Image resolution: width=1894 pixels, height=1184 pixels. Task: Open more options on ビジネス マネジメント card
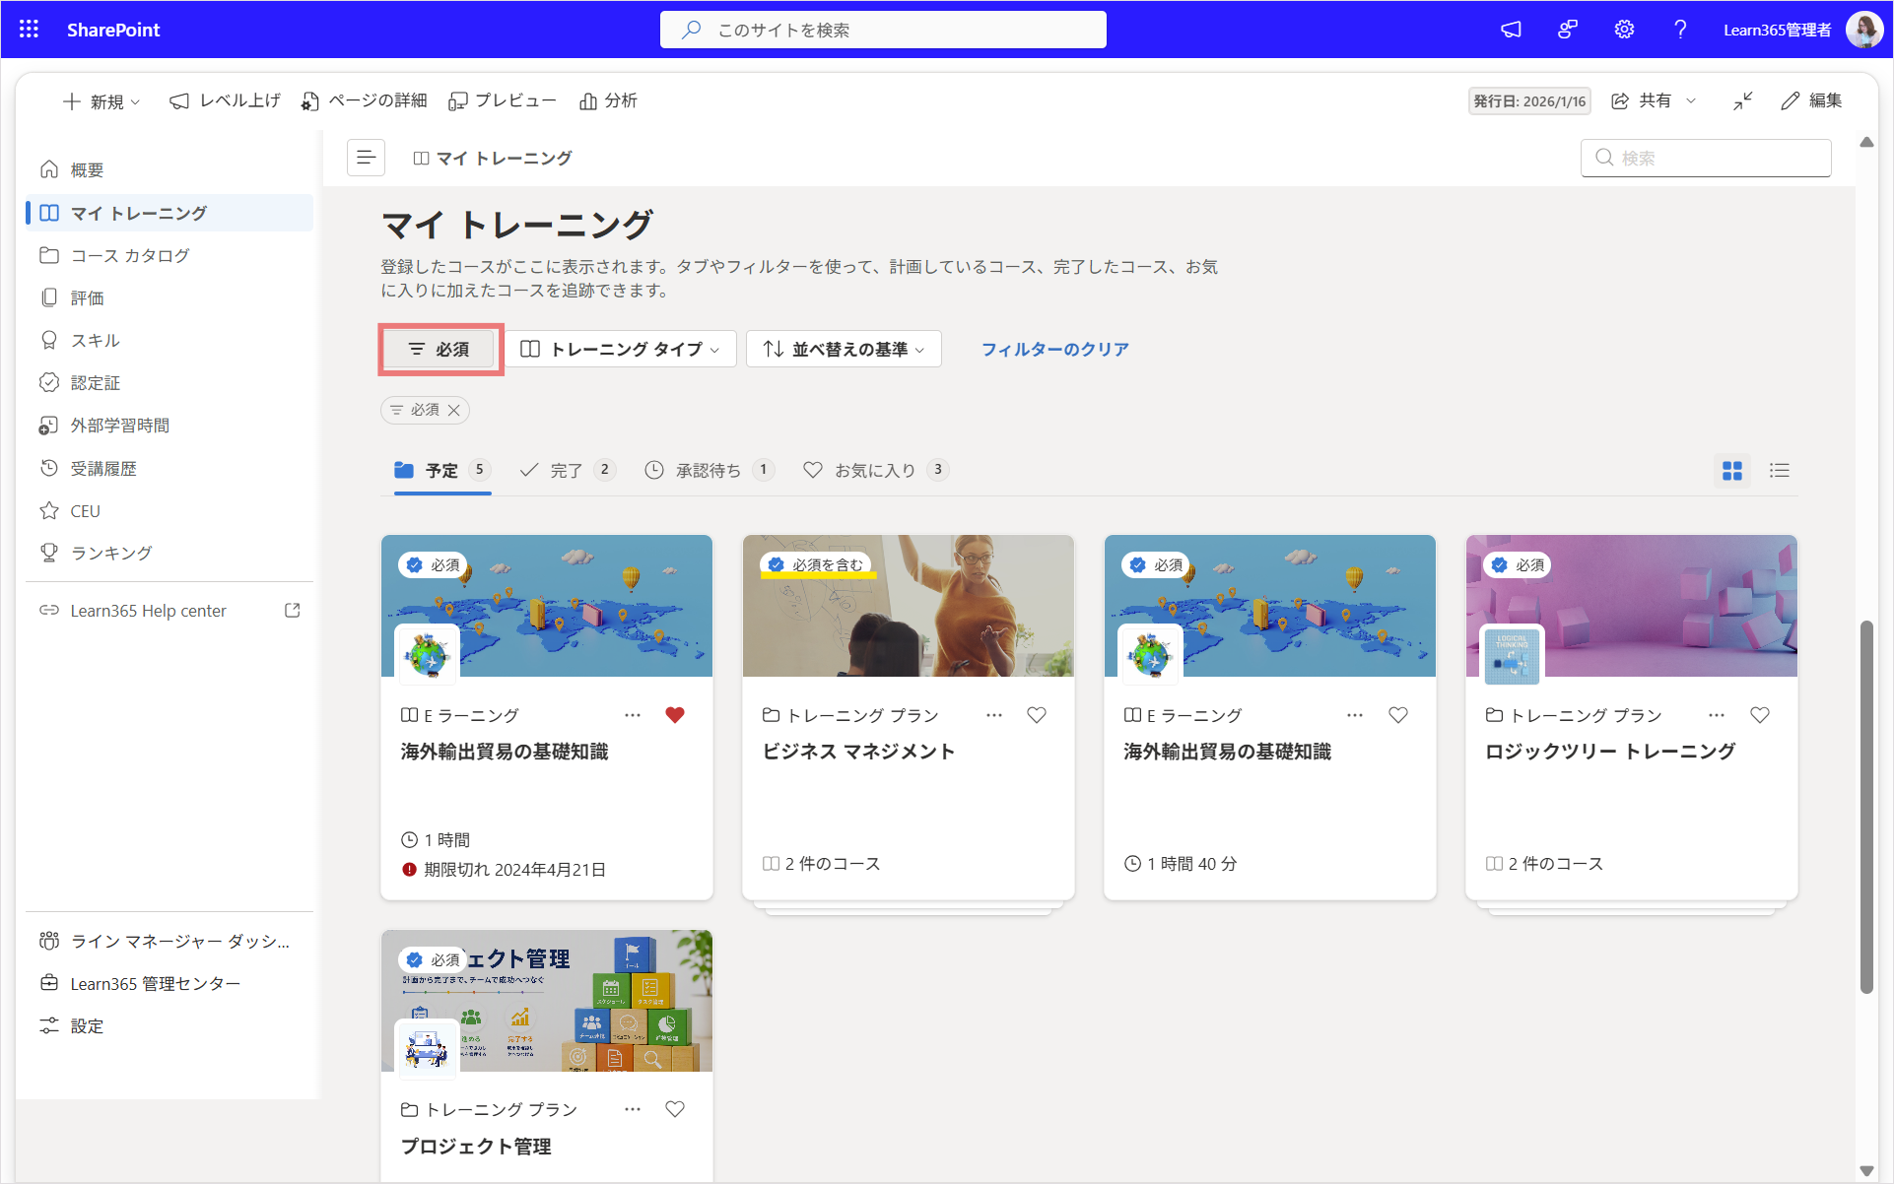[x=994, y=715]
